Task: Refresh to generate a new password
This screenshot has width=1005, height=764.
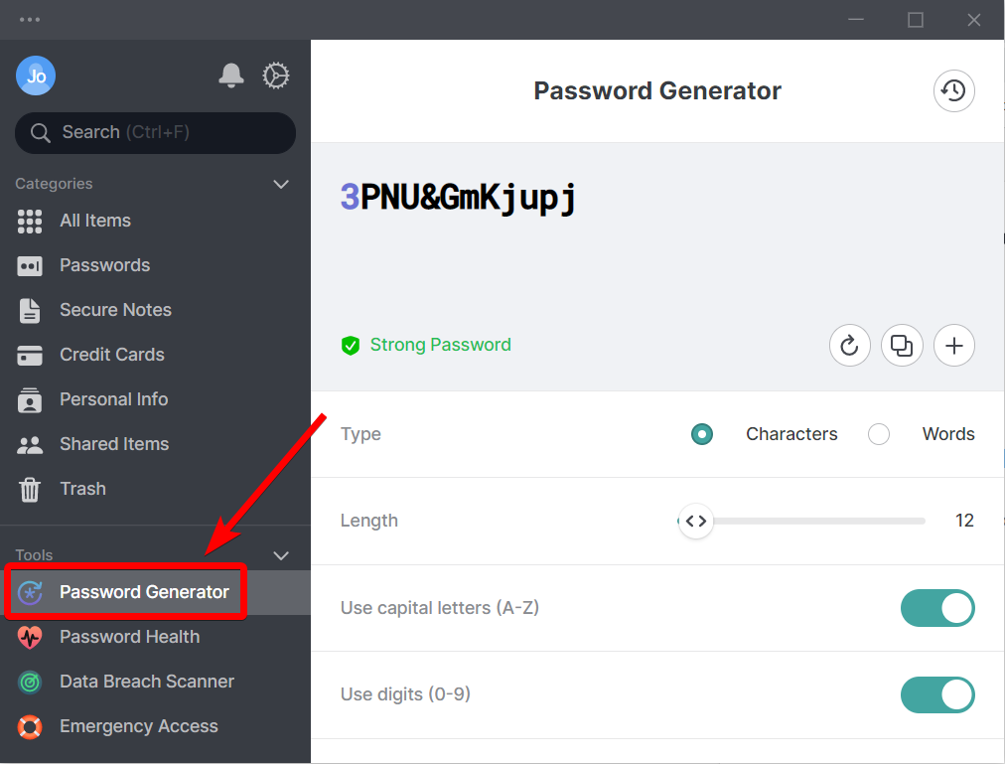Action: pos(849,345)
